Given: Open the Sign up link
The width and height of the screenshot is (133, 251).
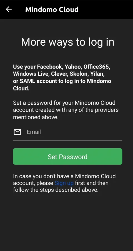Looking at the screenshot, I should click(64, 183).
